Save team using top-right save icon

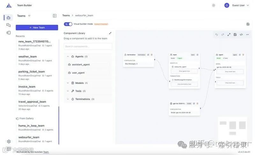coord(248,24)
